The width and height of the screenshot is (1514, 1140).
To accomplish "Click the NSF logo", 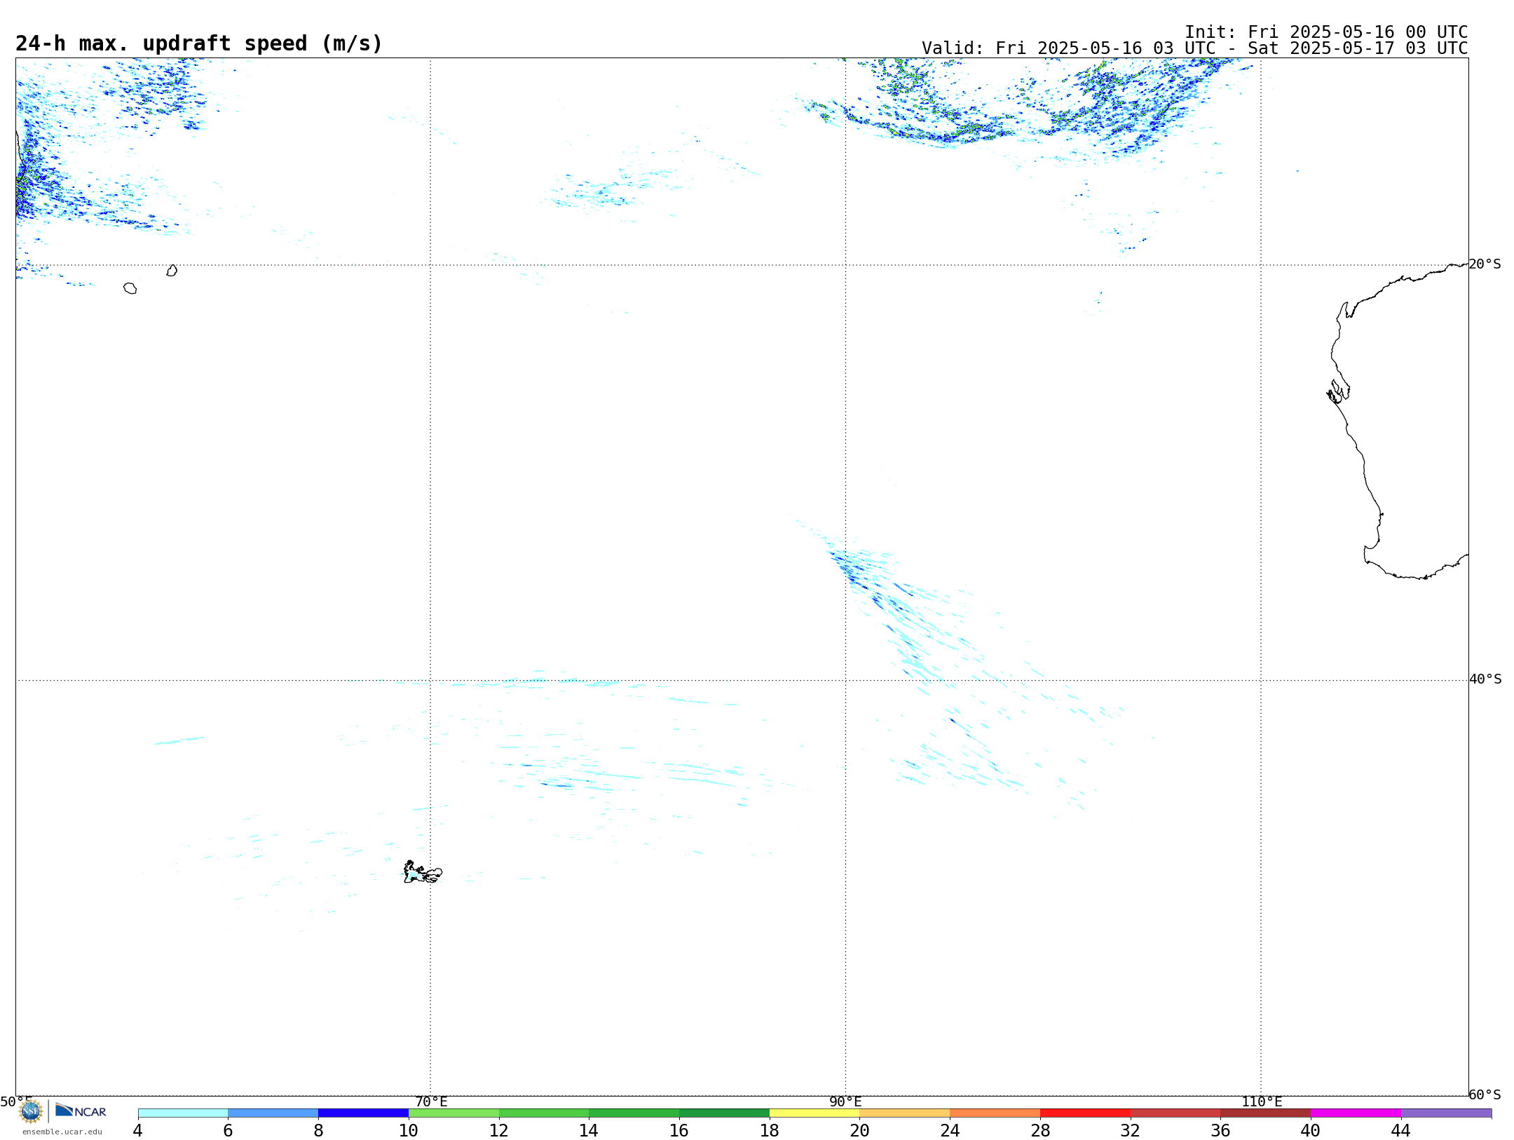I will pyautogui.click(x=31, y=1111).
